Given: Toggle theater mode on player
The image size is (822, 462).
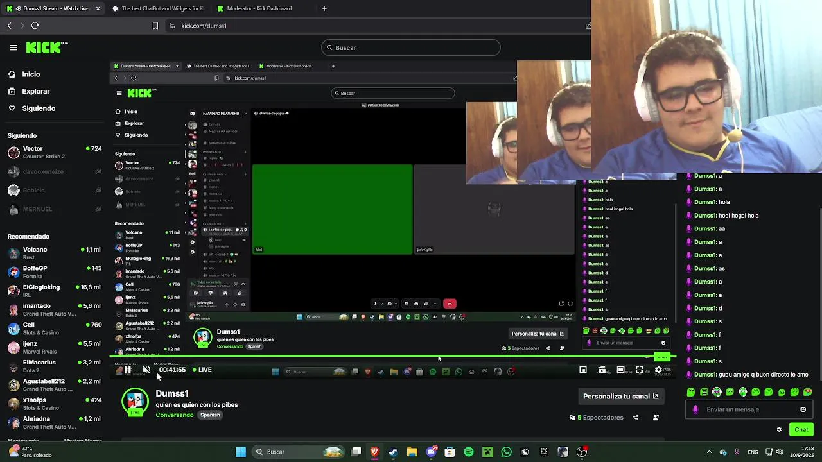Looking at the screenshot, I should pos(620,370).
